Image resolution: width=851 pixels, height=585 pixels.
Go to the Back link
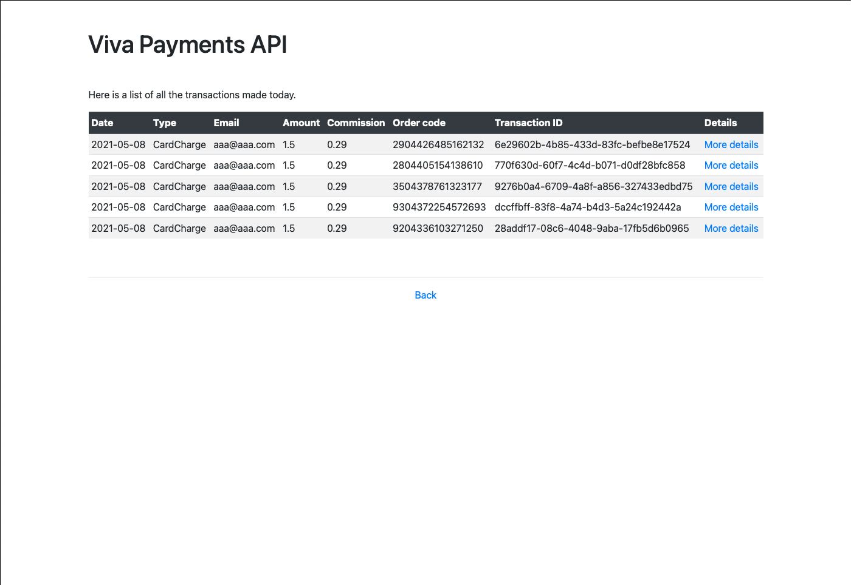point(425,295)
